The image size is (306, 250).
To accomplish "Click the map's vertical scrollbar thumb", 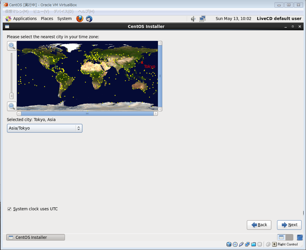I will pos(160,76).
